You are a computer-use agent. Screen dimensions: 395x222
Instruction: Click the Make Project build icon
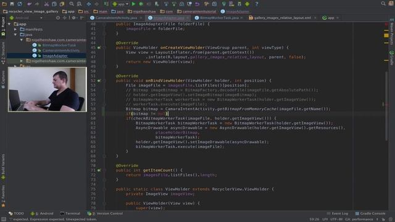point(106,4)
